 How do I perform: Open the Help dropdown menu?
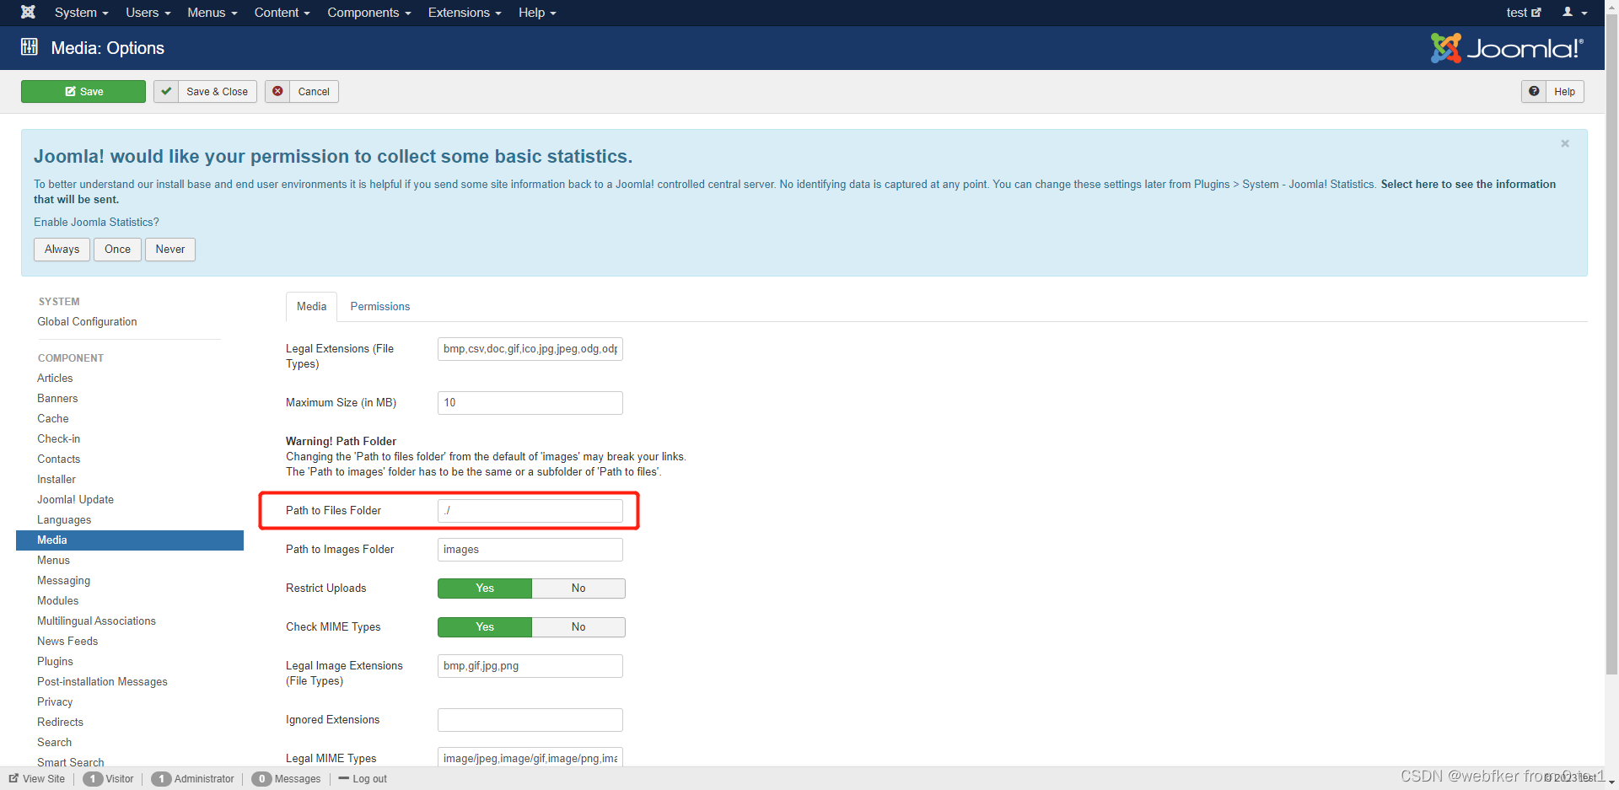point(537,13)
